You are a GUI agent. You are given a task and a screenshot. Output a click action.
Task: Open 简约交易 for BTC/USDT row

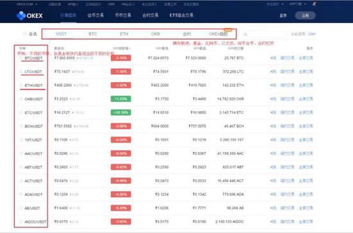(x=288, y=58)
